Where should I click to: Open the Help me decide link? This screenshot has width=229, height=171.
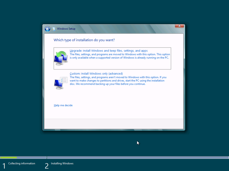63,105
